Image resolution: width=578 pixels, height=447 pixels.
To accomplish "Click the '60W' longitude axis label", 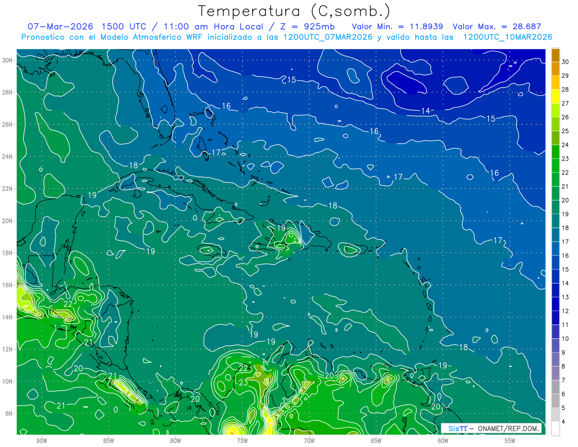I will (443, 441).
